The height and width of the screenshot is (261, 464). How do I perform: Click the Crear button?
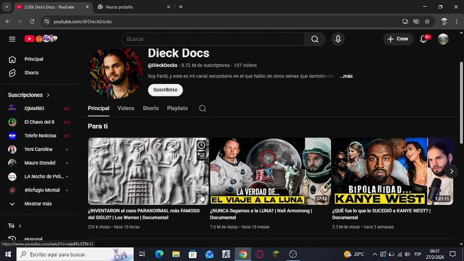[398, 39]
